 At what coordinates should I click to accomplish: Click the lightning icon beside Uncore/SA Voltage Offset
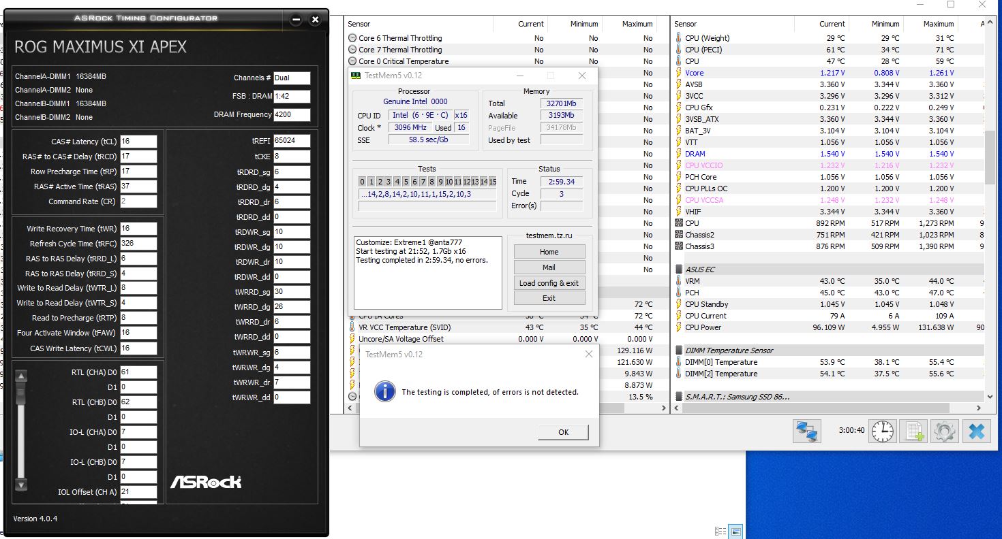coord(352,339)
